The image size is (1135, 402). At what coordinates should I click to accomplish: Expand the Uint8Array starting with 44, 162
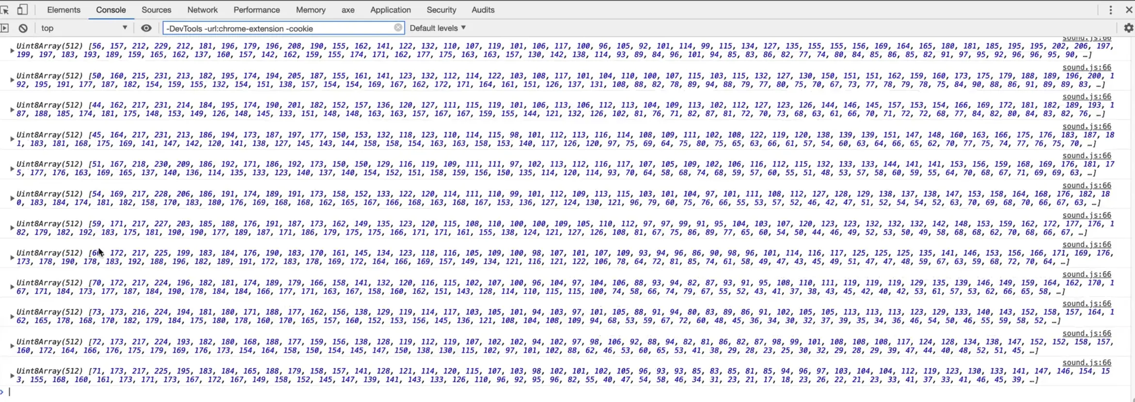point(12,109)
